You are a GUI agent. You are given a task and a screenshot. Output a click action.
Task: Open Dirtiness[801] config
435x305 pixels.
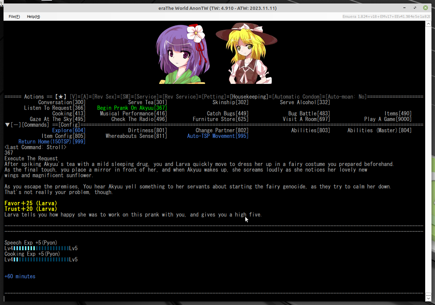pyautogui.click(x=148, y=131)
